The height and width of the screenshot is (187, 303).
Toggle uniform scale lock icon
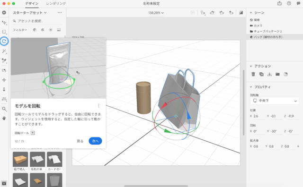pos(298,146)
